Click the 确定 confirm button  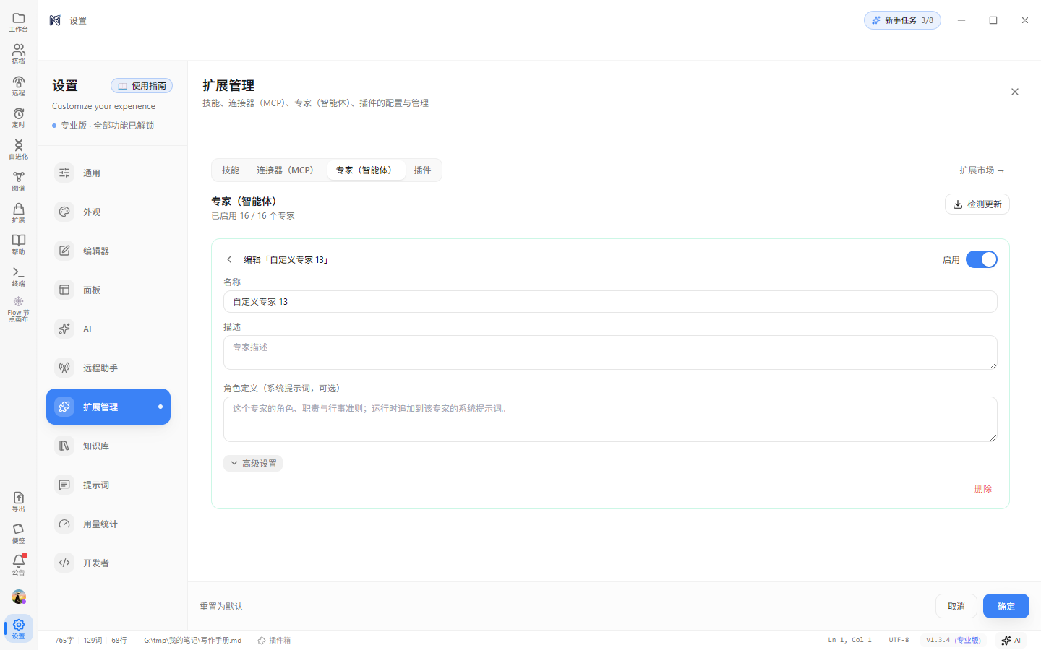1006,606
